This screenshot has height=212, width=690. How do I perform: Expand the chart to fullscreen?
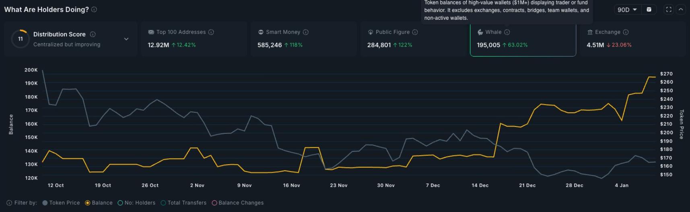(x=669, y=9)
